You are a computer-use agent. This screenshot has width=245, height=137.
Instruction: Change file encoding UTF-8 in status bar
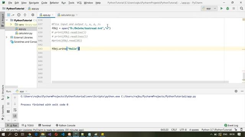coord(183,130)
